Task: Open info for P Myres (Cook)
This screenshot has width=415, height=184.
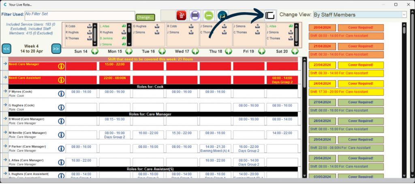Action: (61, 94)
